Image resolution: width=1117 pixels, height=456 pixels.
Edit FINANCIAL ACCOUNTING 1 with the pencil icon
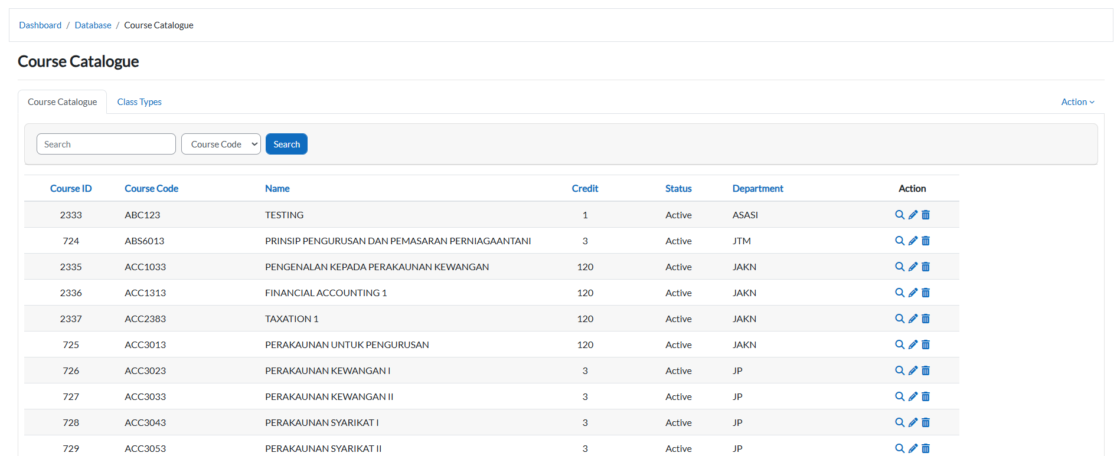(x=913, y=293)
